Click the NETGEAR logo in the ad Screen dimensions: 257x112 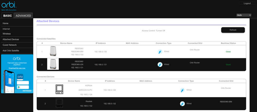[27, 91]
